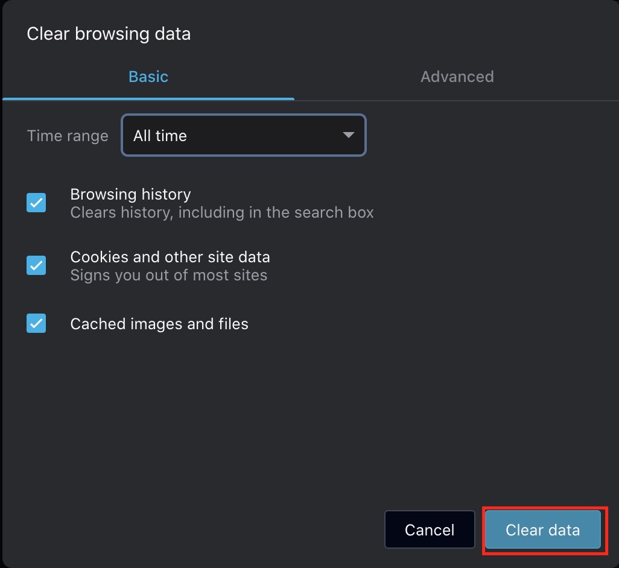Uncheck Cached images and files checkbox
Viewport: 619px width, 568px height.
[x=36, y=323]
